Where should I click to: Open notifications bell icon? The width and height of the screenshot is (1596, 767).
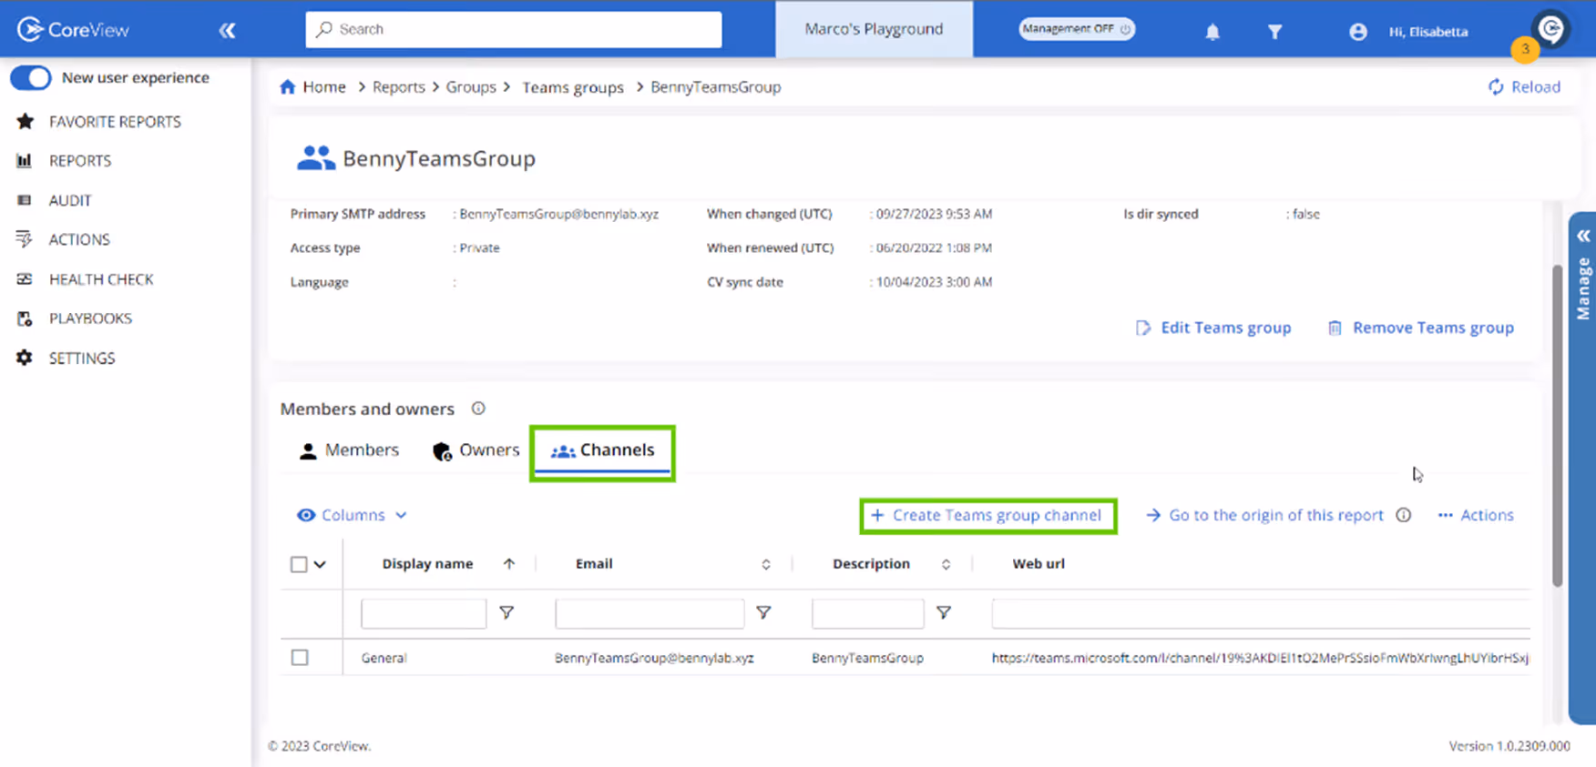[1212, 31]
